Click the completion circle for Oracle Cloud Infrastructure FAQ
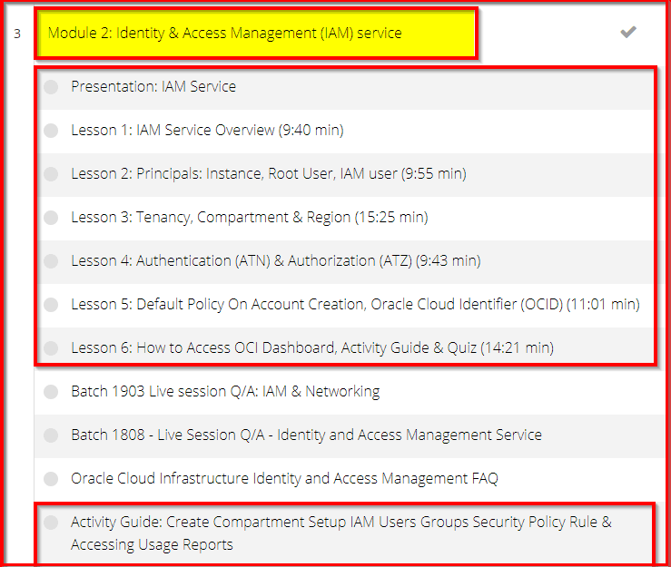Screen dimensions: 671x567 click(51, 478)
